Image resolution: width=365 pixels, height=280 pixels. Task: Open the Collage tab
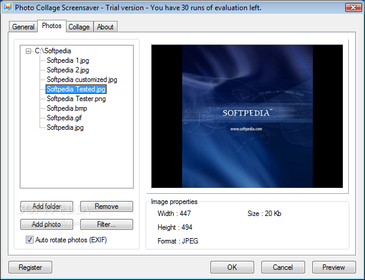[x=79, y=27]
